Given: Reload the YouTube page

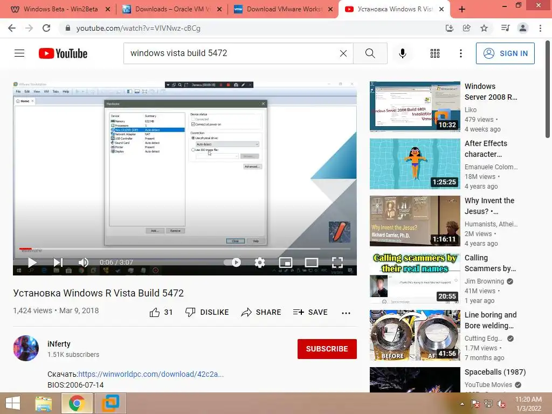Looking at the screenshot, I should point(46,28).
